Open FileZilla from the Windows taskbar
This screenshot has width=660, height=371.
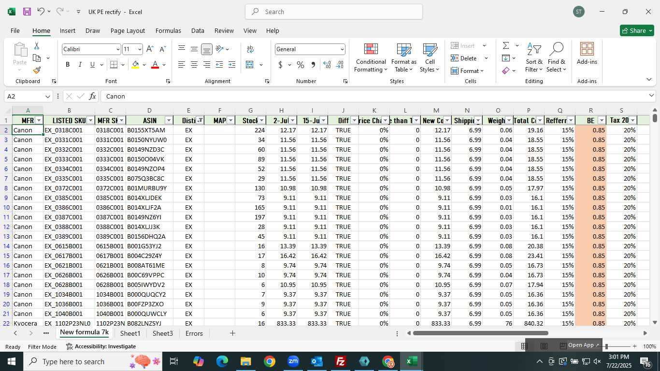click(341, 361)
